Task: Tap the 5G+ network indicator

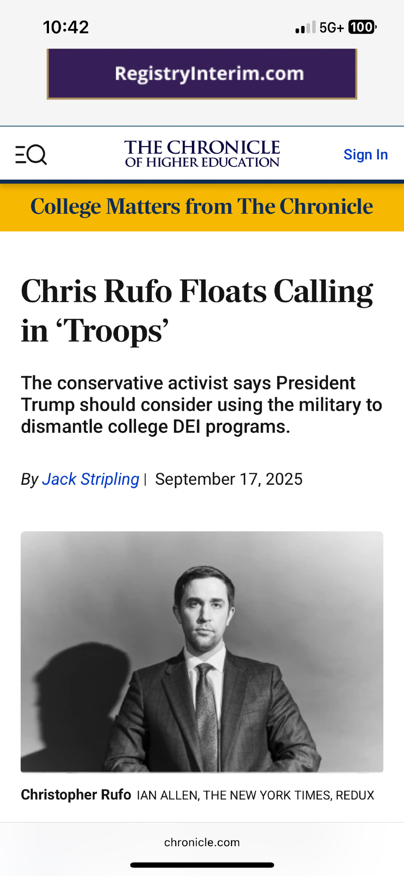Action: pyautogui.click(x=331, y=28)
